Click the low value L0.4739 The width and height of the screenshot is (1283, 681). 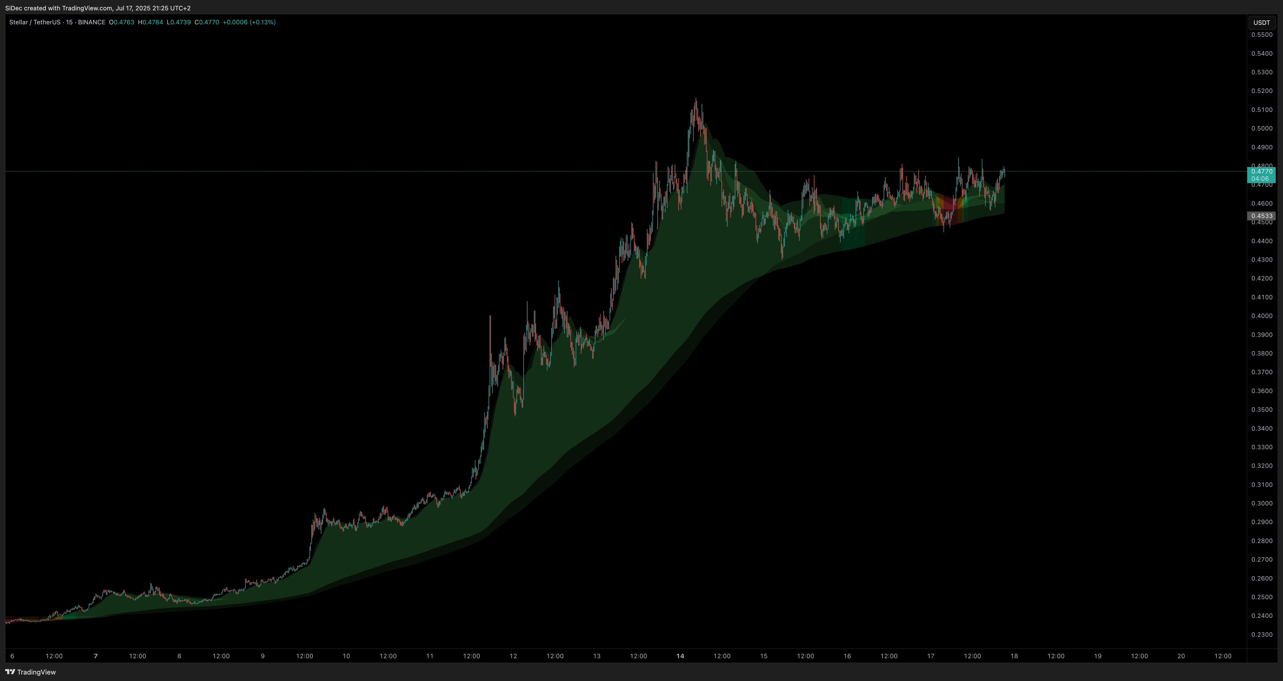tap(179, 22)
